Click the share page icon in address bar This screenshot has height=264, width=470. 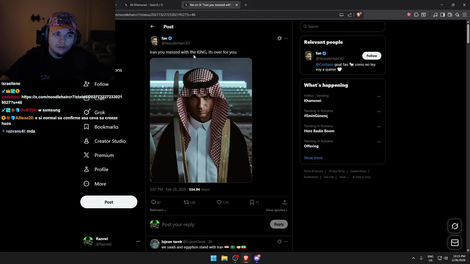350,15
